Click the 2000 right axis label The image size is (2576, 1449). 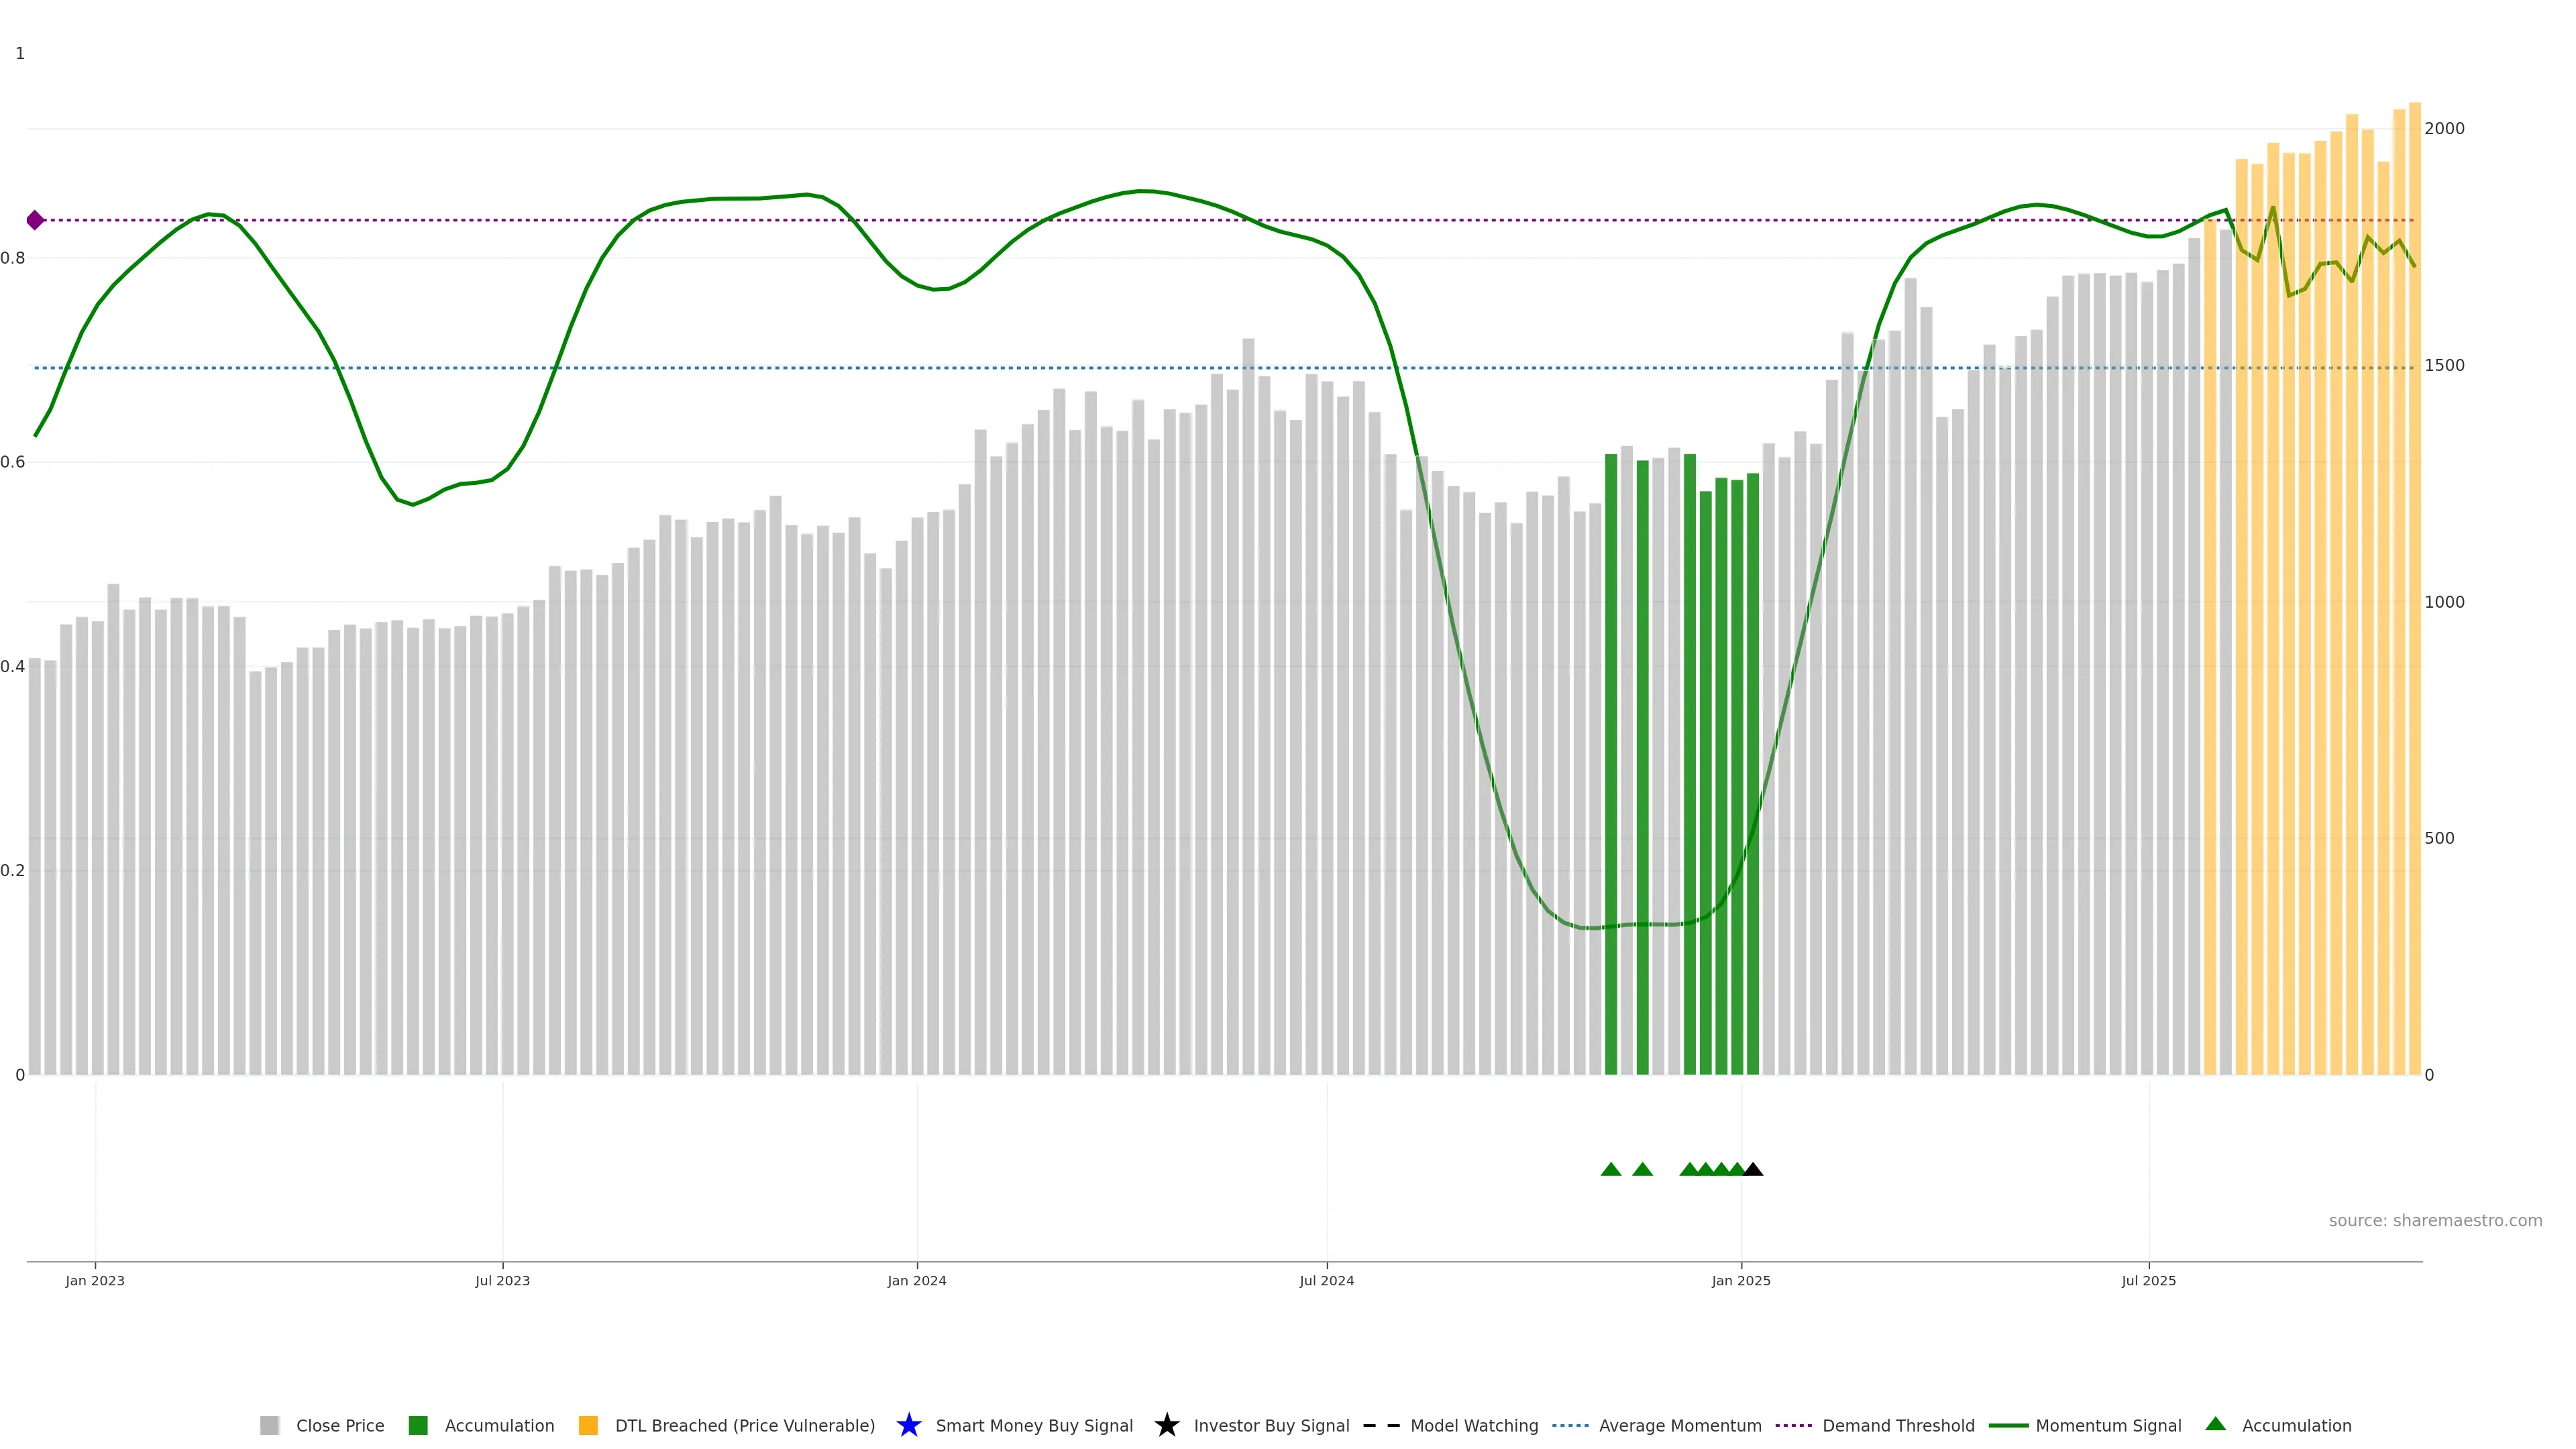[2444, 128]
